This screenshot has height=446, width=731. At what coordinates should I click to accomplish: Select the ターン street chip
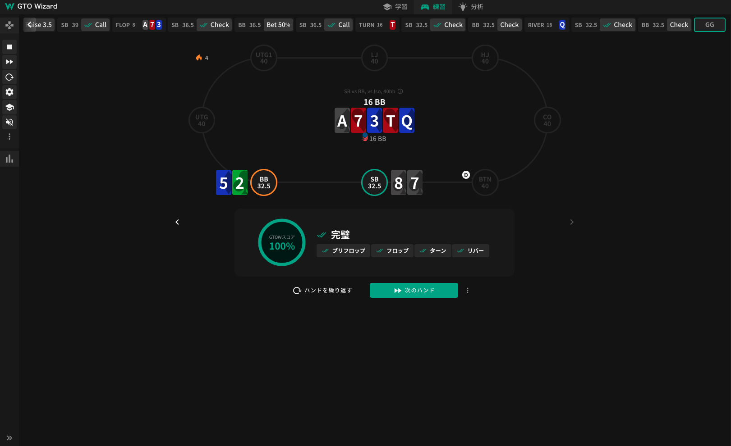(x=433, y=251)
